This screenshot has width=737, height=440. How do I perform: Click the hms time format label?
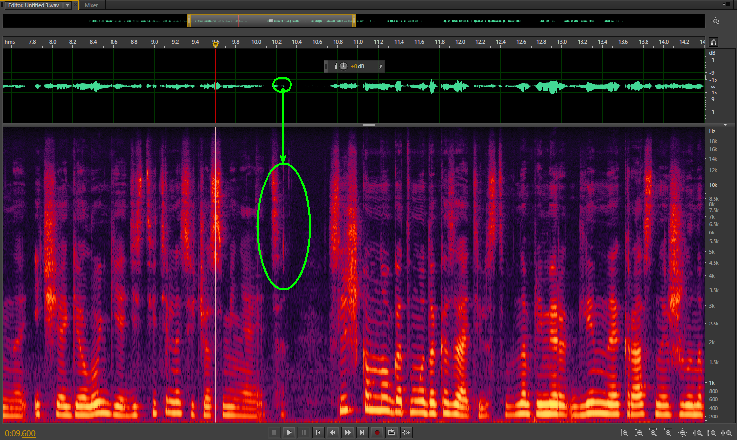tap(10, 42)
